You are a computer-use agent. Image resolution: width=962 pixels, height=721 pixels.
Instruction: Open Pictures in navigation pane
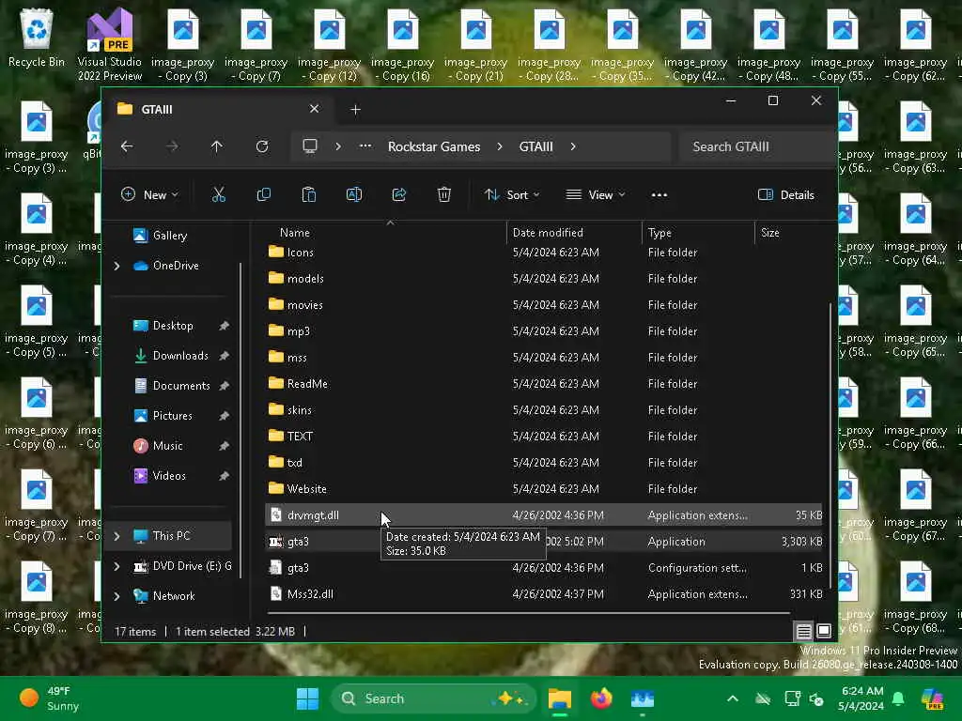pyautogui.click(x=173, y=416)
